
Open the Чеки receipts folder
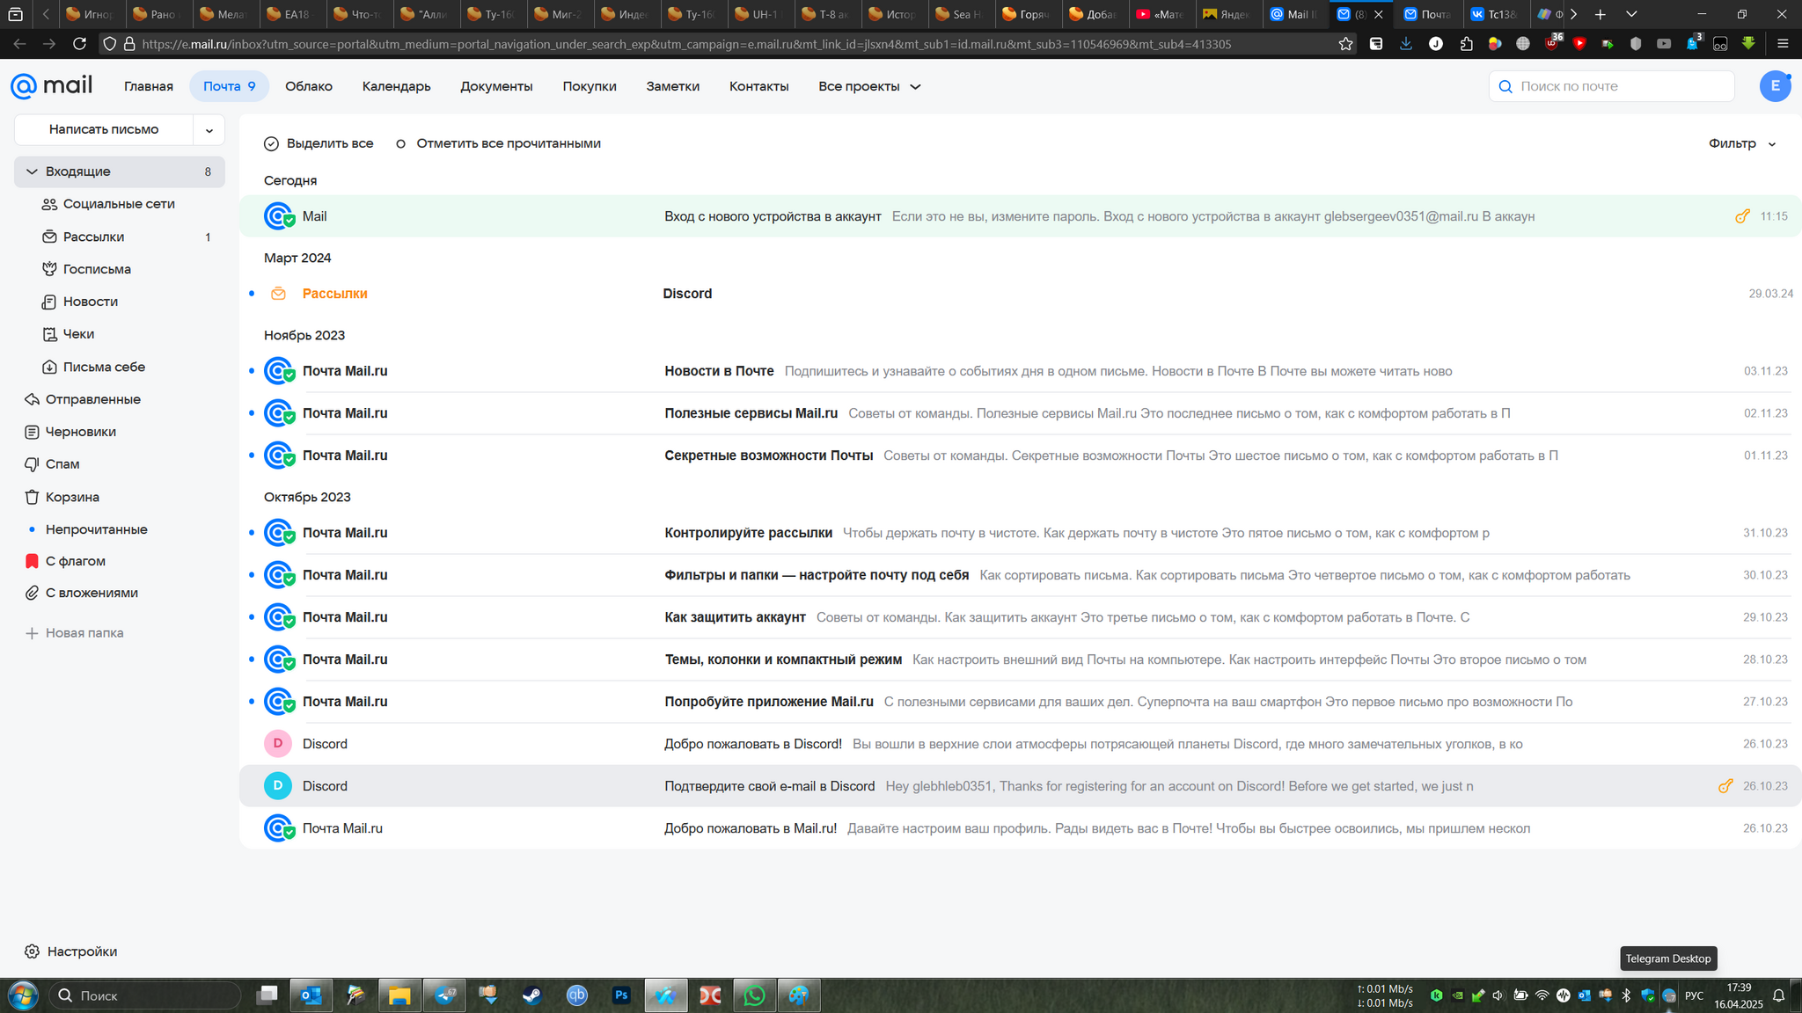[x=78, y=334]
